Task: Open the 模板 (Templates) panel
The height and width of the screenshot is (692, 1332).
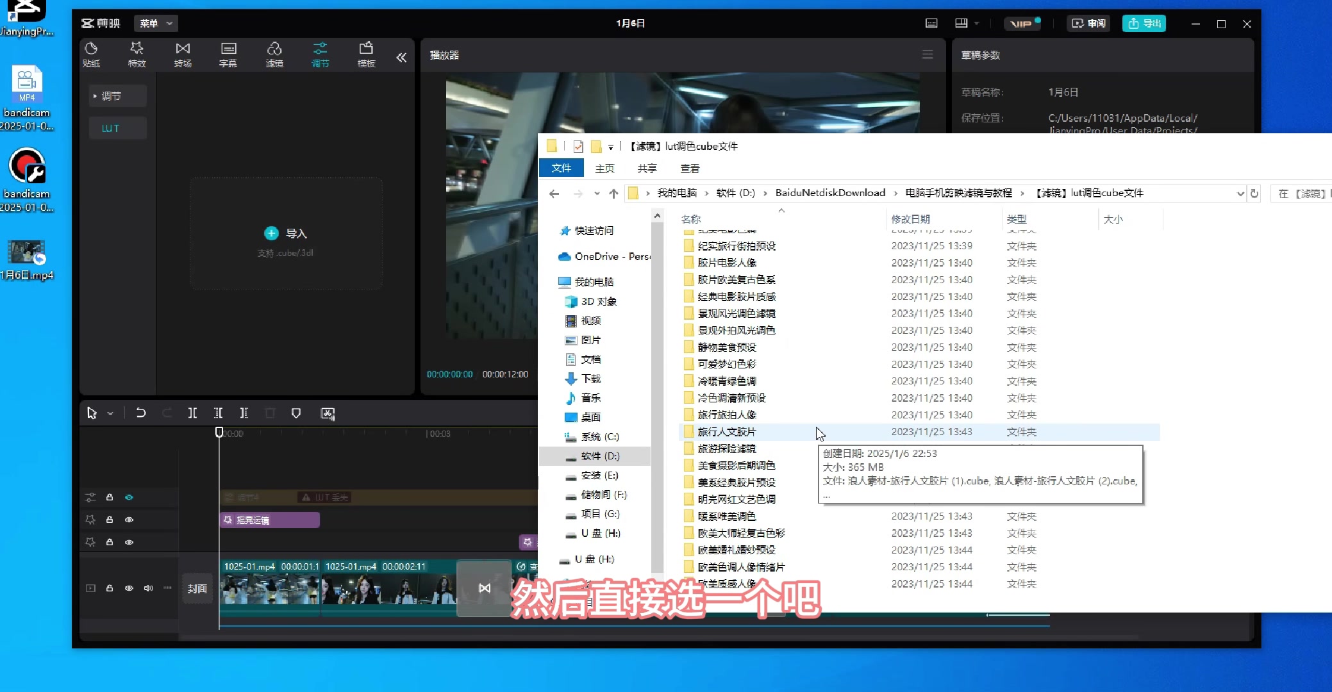Action: [x=365, y=54]
